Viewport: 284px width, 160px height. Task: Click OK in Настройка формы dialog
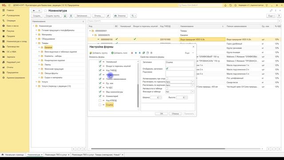click(162, 114)
